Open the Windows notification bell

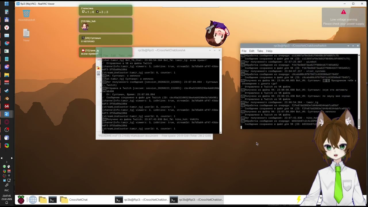pos(7,203)
